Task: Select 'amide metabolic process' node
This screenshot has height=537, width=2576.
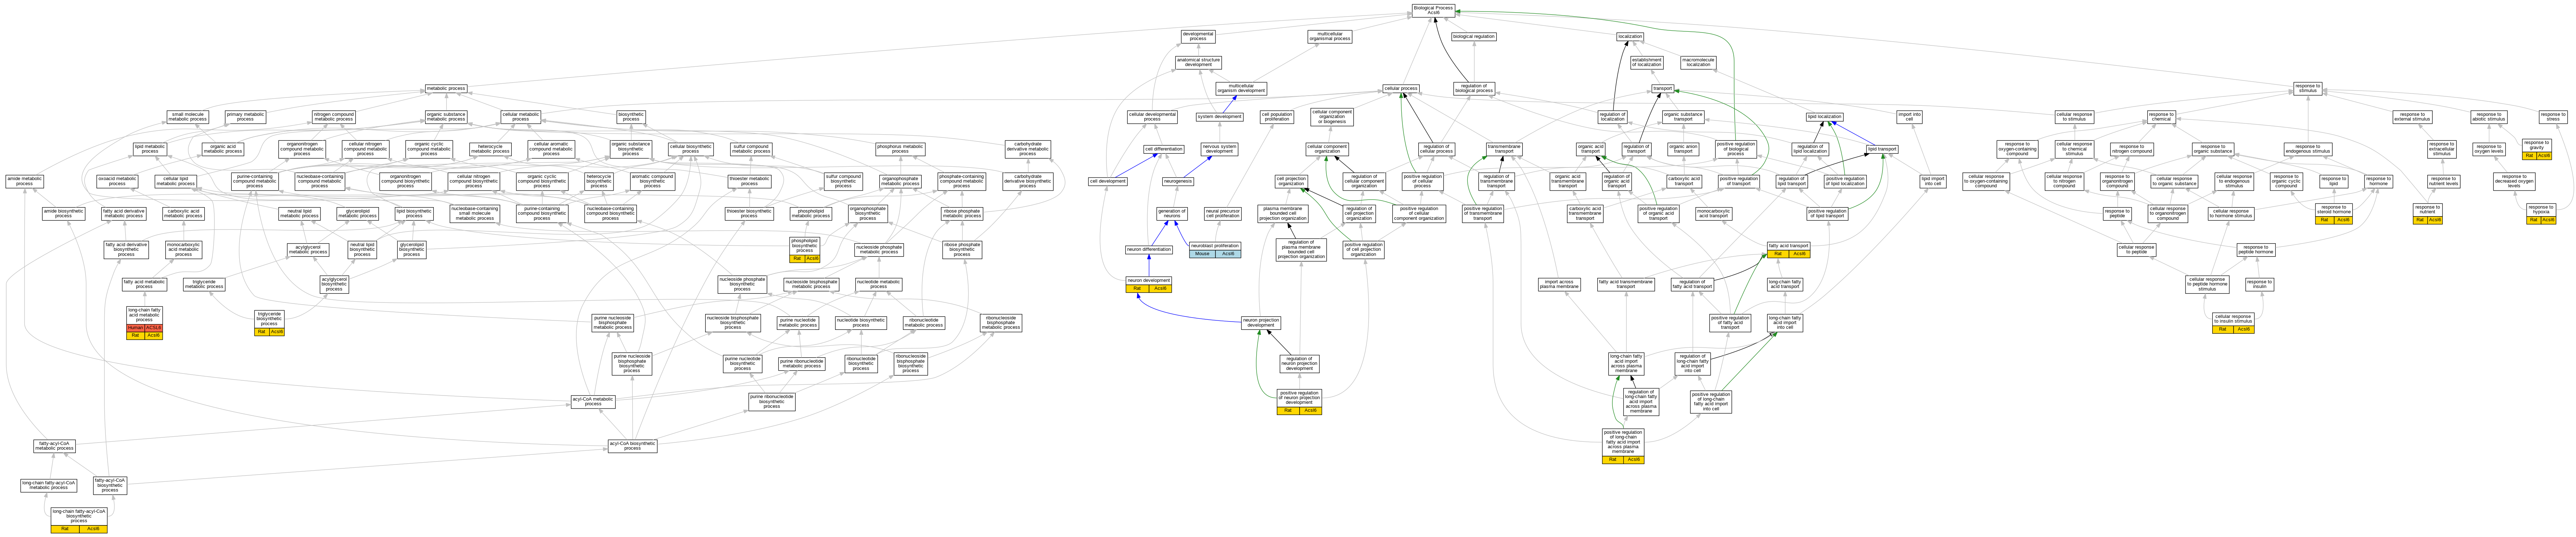Action: [24, 181]
